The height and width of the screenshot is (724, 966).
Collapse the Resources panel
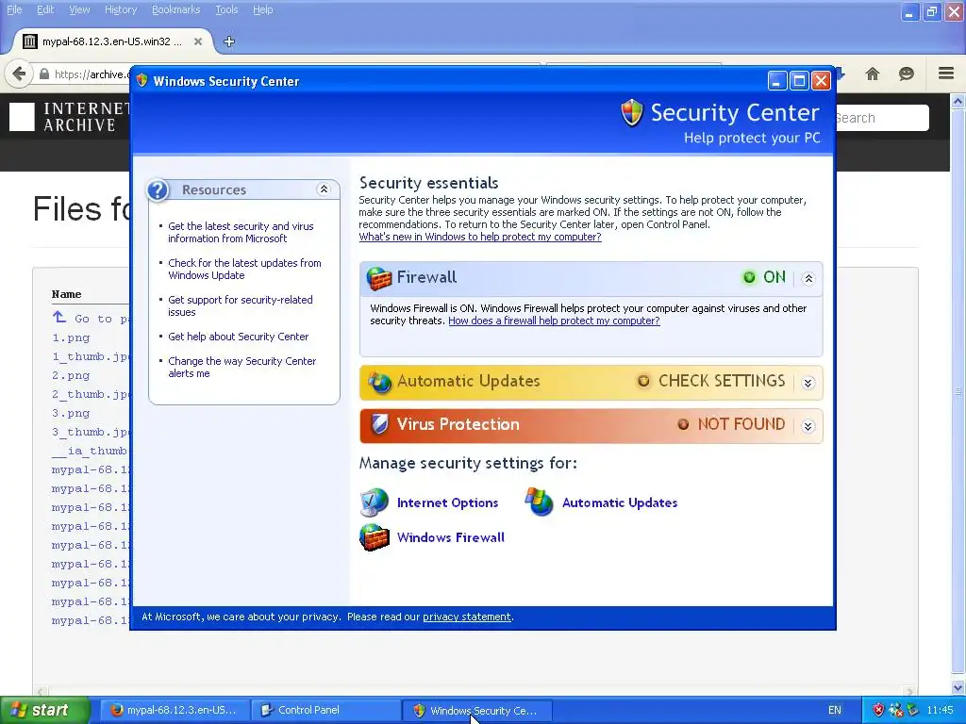[x=324, y=189]
